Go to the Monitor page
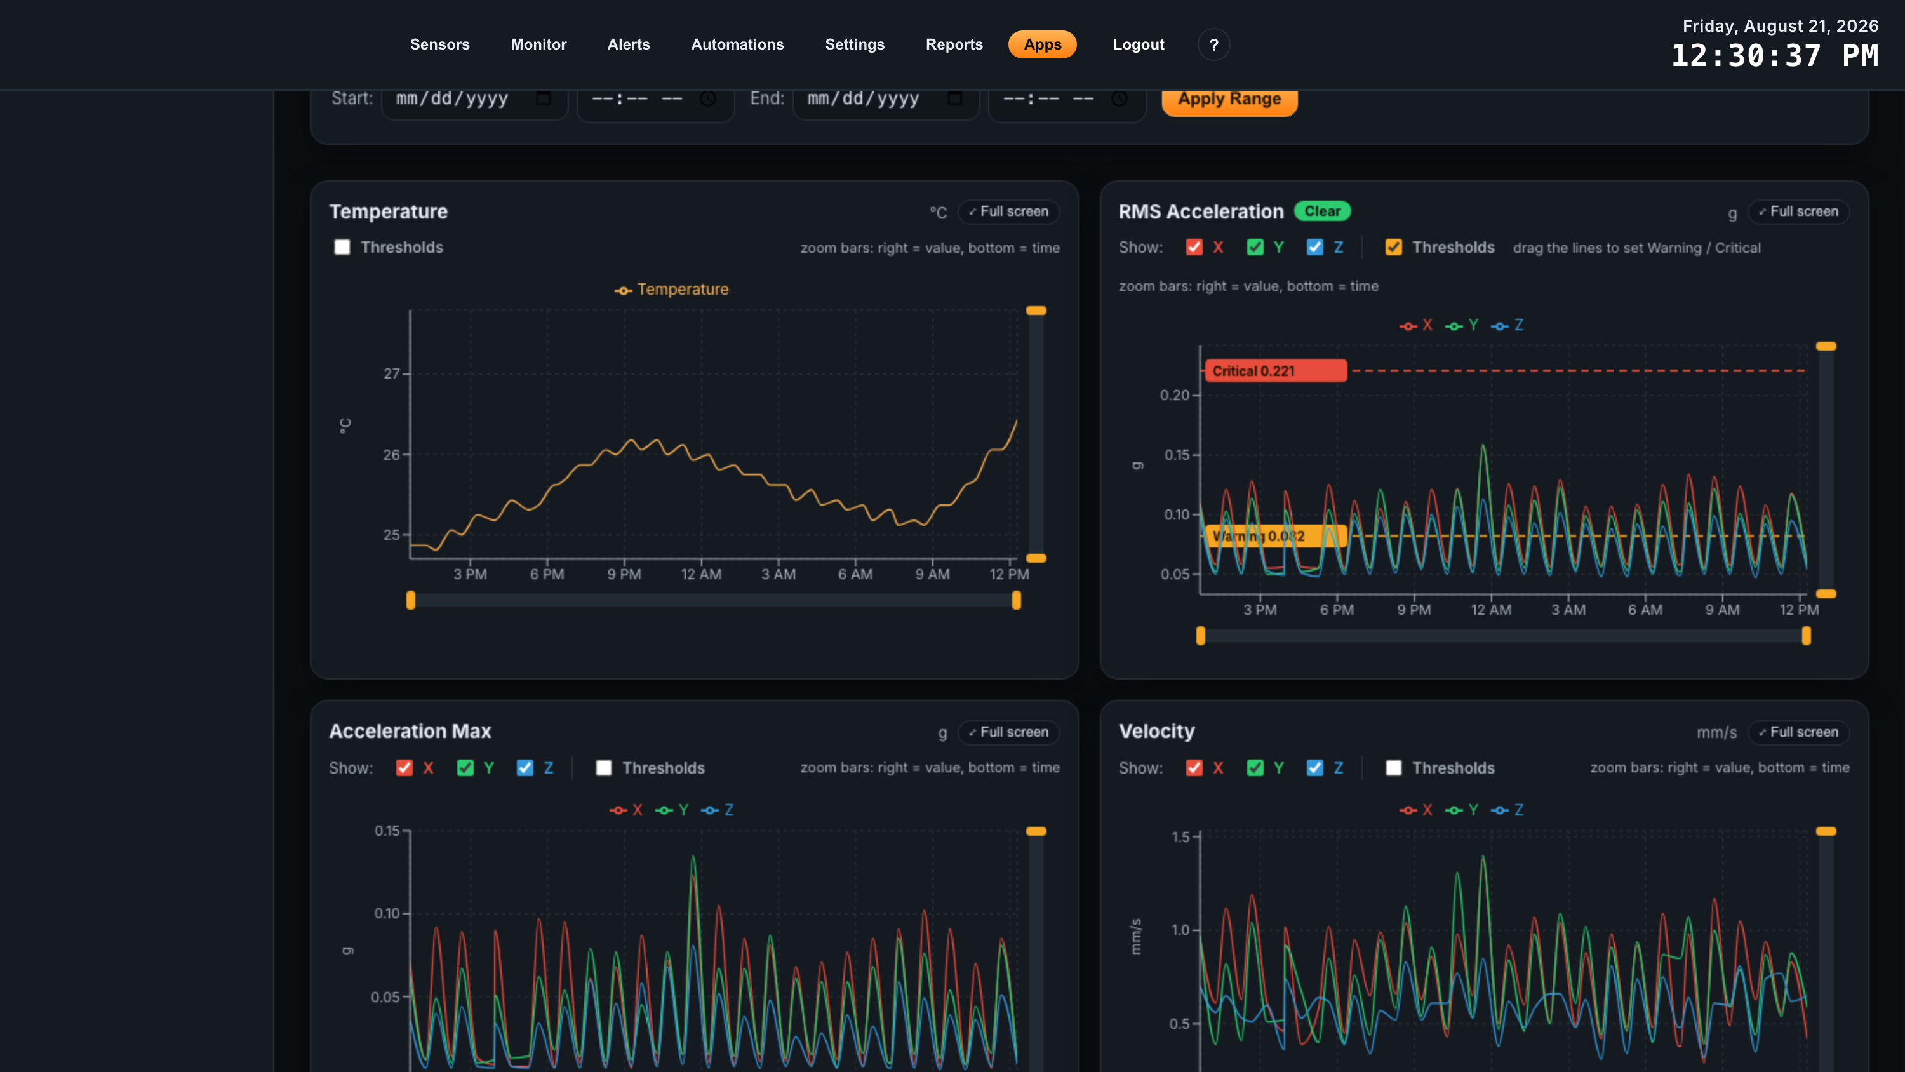 pyautogui.click(x=538, y=44)
